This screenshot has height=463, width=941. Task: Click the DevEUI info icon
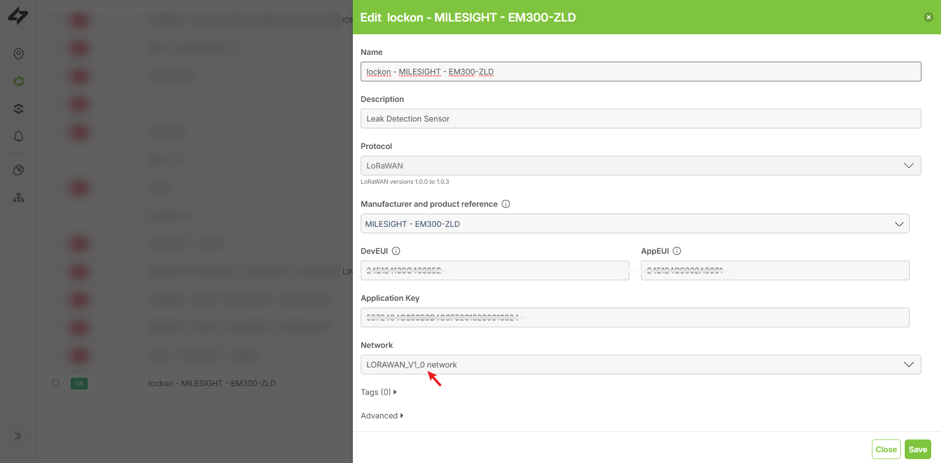[396, 251]
